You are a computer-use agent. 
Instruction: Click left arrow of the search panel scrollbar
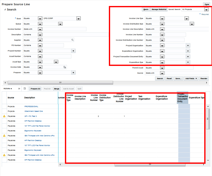click(5, 83)
